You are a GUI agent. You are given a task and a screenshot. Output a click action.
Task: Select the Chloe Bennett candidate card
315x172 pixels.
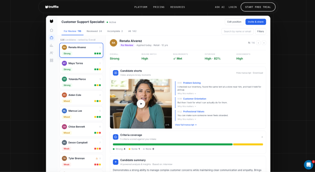[81, 130]
